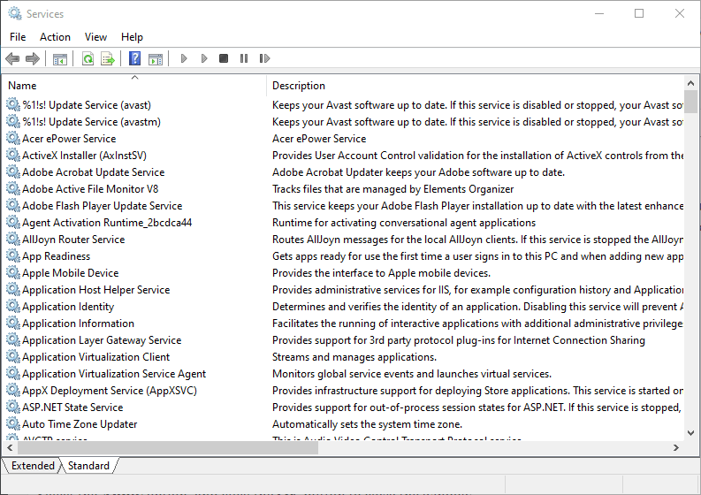Click description 'Tracks files that are managed by Elements Organizer'
This screenshot has width=701, height=495.
(393, 188)
